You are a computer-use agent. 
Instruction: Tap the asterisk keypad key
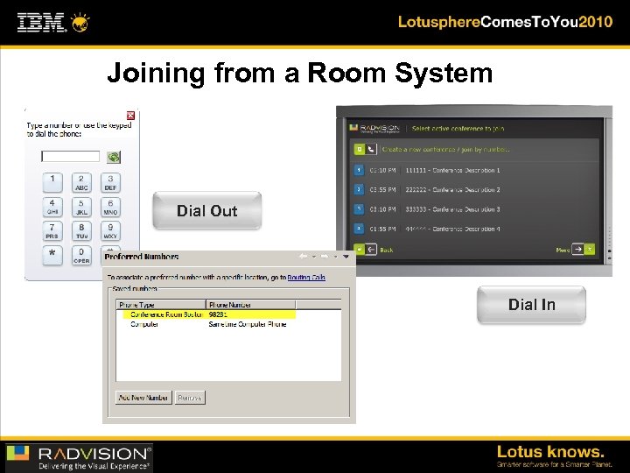coord(52,256)
